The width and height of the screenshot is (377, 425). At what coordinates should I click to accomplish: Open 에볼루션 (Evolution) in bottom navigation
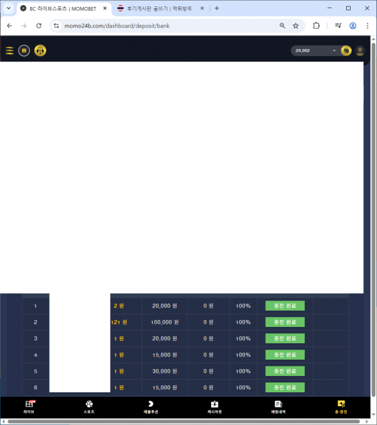point(151,406)
